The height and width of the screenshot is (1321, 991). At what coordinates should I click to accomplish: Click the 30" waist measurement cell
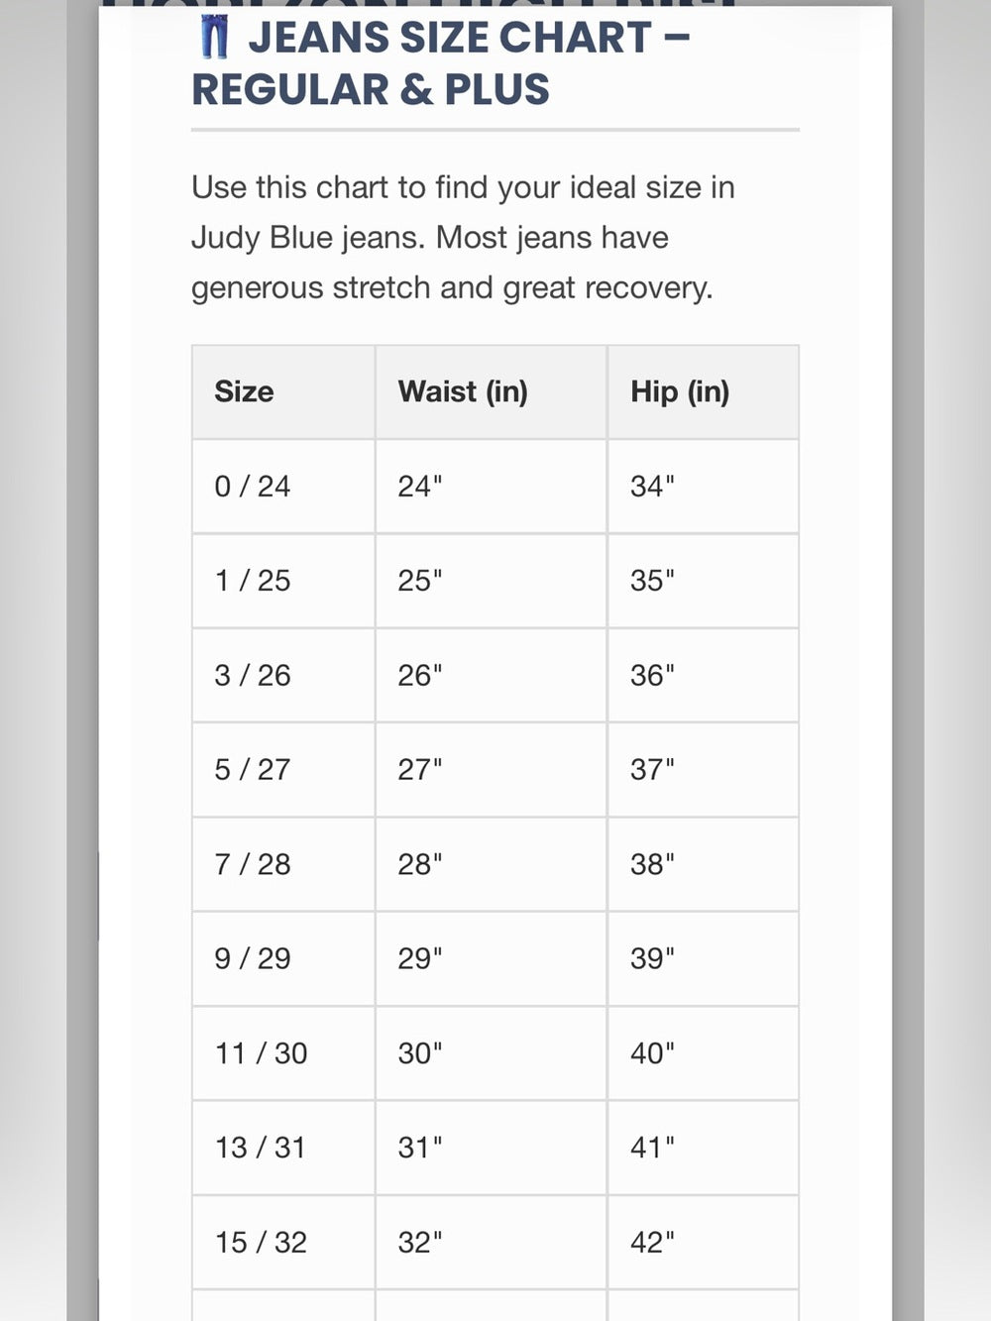coord(491,1053)
